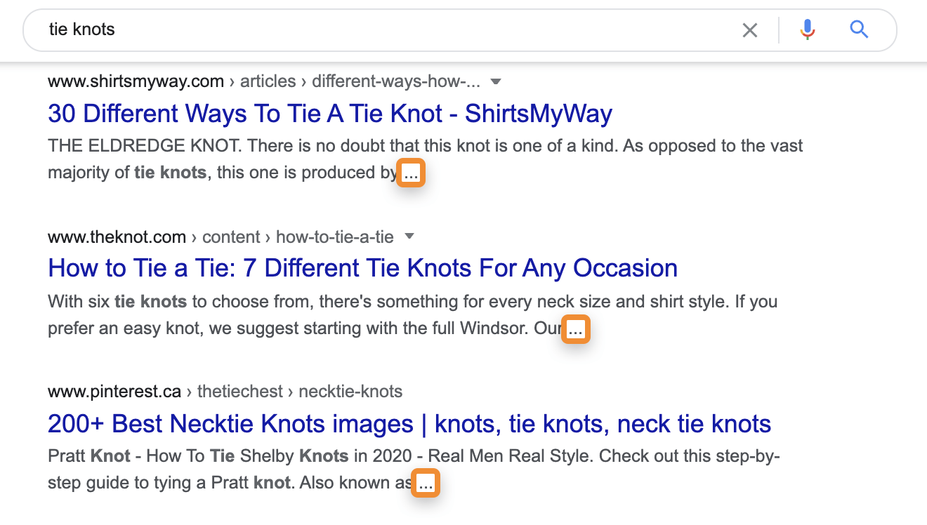Click the blue magnifying glass search icon

click(x=859, y=29)
